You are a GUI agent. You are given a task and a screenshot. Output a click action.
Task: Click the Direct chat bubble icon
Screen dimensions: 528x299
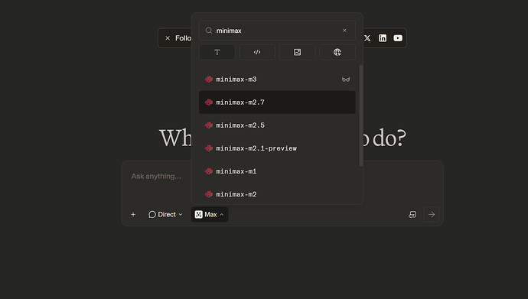pyautogui.click(x=152, y=215)
